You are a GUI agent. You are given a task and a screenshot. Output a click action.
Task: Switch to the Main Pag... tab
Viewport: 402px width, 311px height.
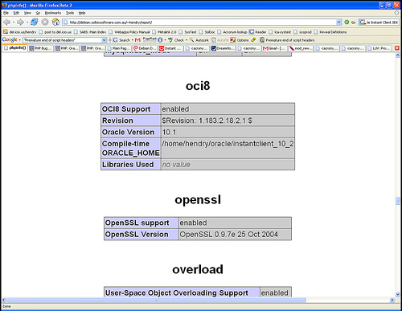point(119,48)
